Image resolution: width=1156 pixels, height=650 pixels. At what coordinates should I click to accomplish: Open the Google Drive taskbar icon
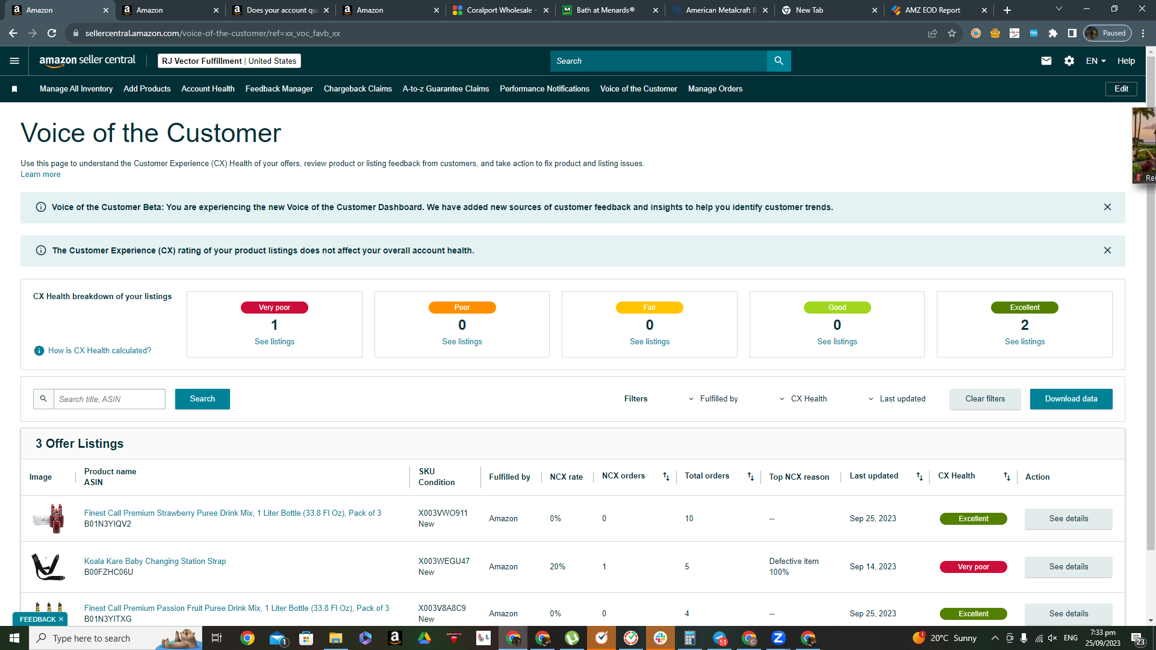point(424,638)
